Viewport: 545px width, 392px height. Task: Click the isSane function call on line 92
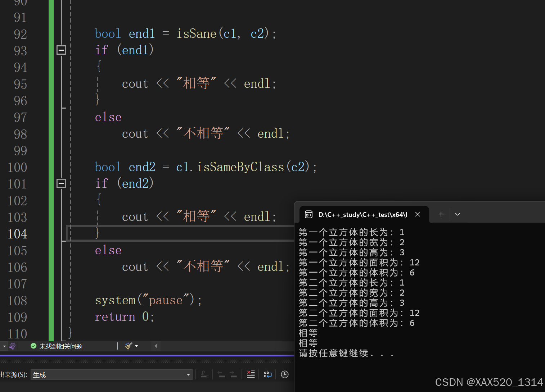(x=196, y=33)
